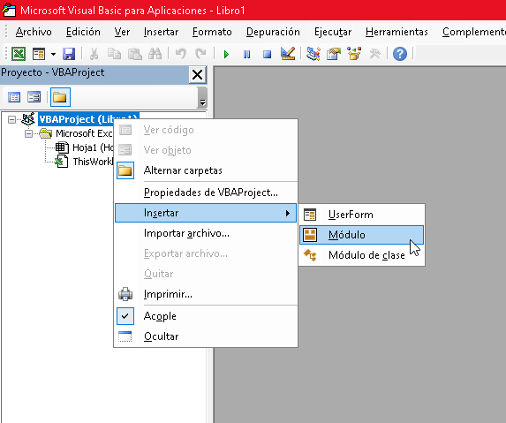Choose Ocultar in context menu

coord(206,336)
